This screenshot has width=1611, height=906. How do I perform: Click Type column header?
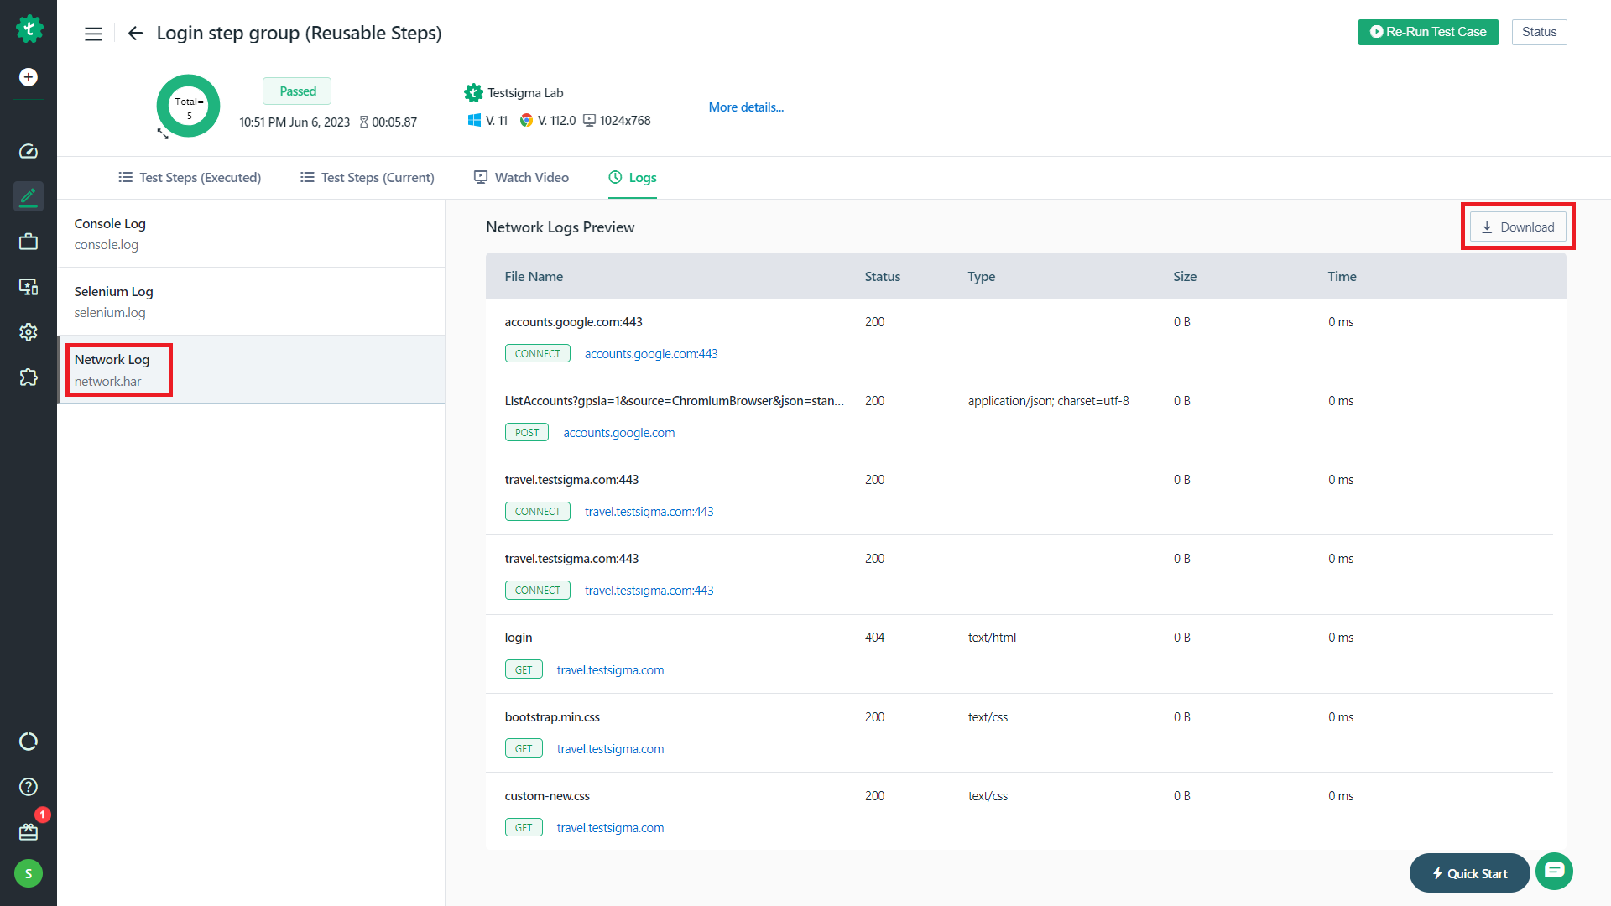pyautogui.click(x=982, y=277)
